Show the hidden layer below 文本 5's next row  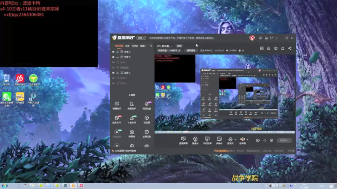click(x=113, y=68)
